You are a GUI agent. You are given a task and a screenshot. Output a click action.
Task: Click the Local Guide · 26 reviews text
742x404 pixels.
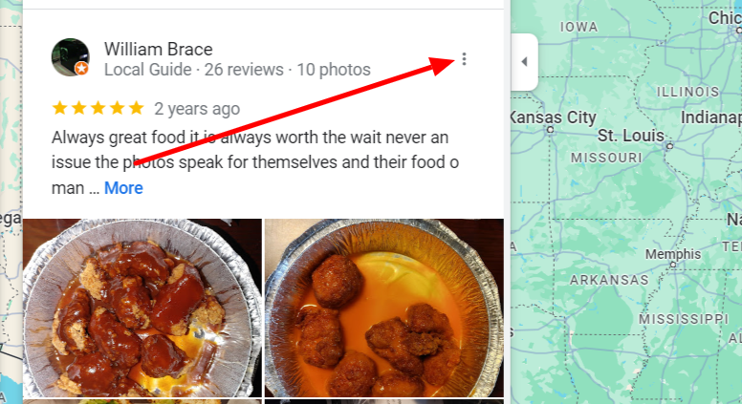193,70
